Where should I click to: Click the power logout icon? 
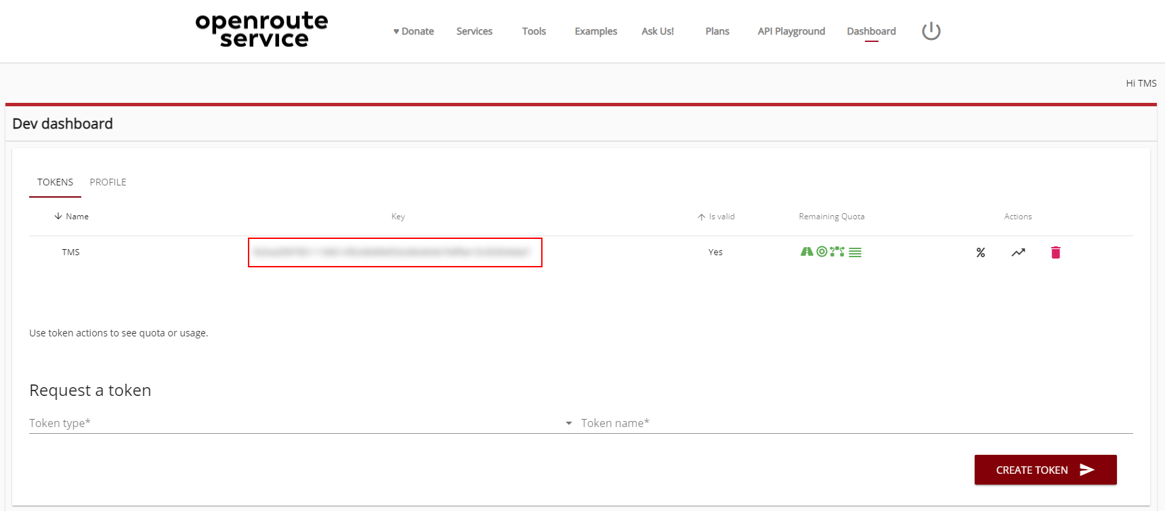931,31
